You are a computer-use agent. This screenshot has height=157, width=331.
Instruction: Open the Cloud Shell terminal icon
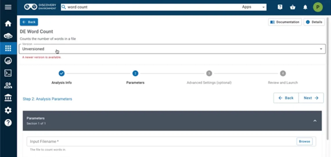(8, 73)
